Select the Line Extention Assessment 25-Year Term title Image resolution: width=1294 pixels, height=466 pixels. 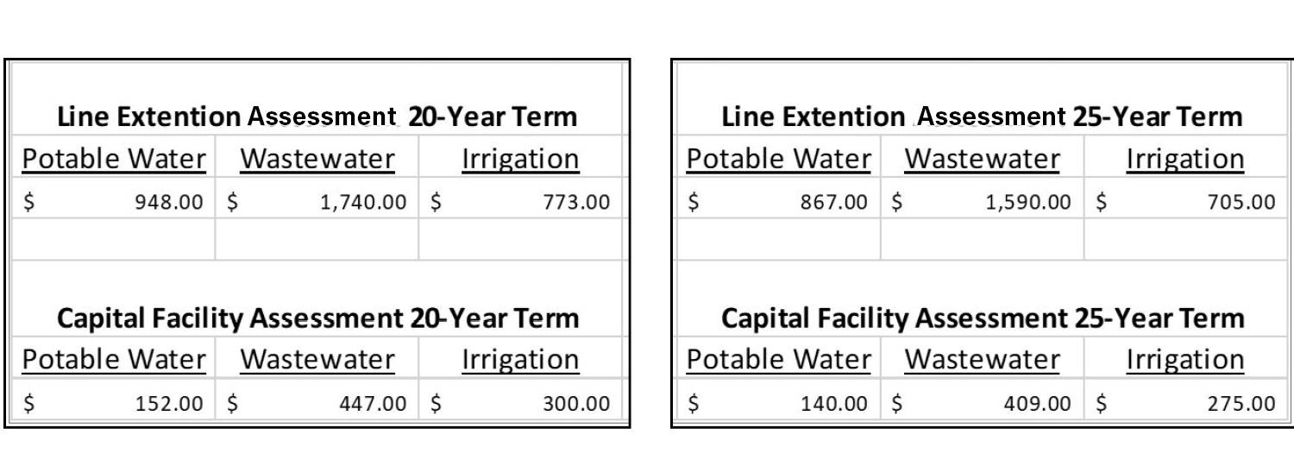tap(982, 116)
